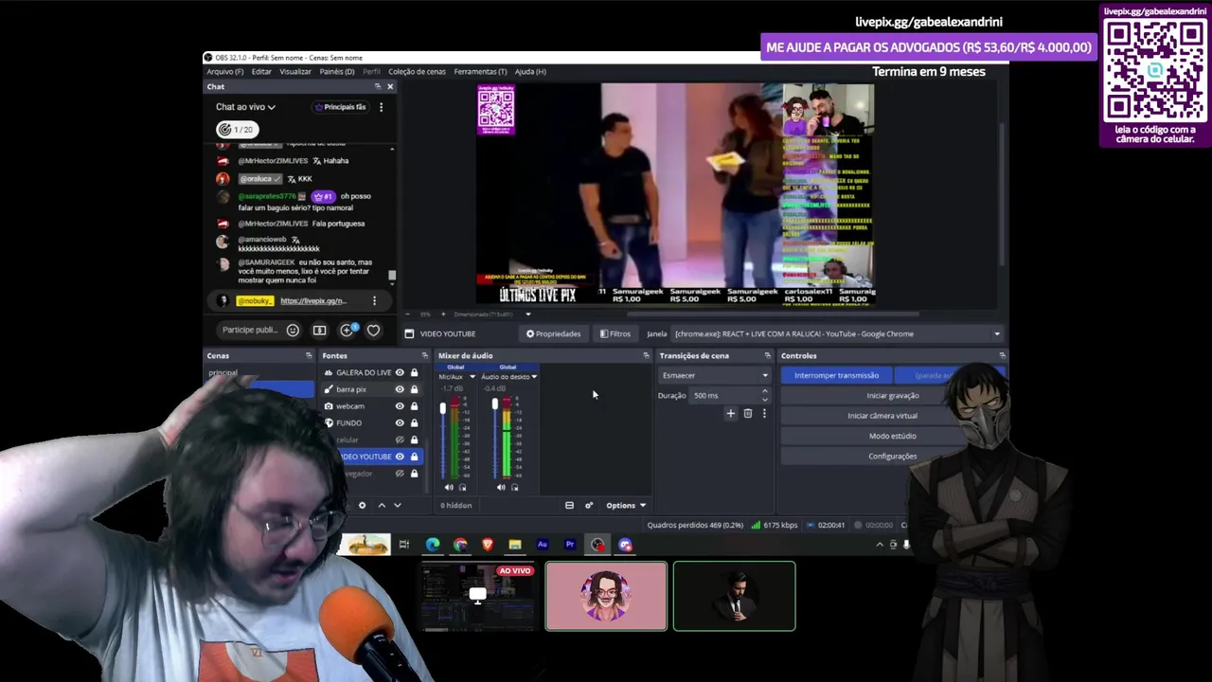Screen dimensions: 1212x682
Task: Open source properties gear in Fontes toolbar
Action: pyautogui.click(x=362, y=505)
